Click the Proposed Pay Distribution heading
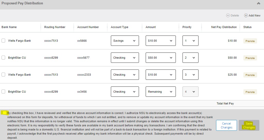 pos(22,3)
